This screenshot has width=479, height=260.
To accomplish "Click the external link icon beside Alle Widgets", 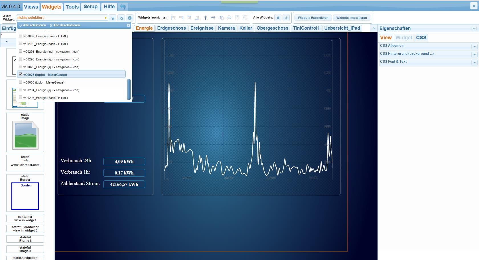I will click(x=286, y=18).
